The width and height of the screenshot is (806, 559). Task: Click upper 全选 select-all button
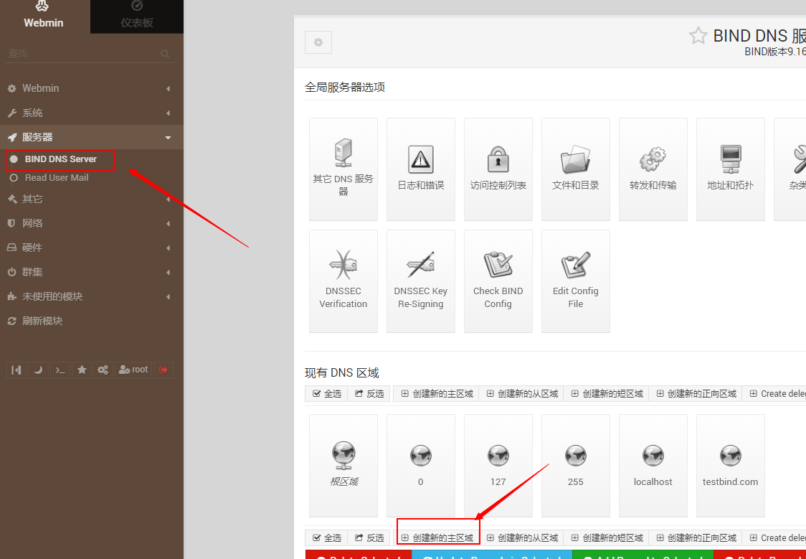[x=326, y=393]
